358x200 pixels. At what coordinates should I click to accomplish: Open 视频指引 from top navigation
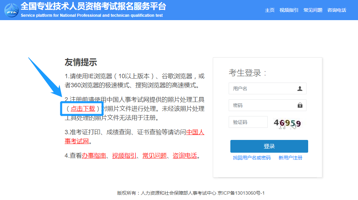(x=289, y=10)
